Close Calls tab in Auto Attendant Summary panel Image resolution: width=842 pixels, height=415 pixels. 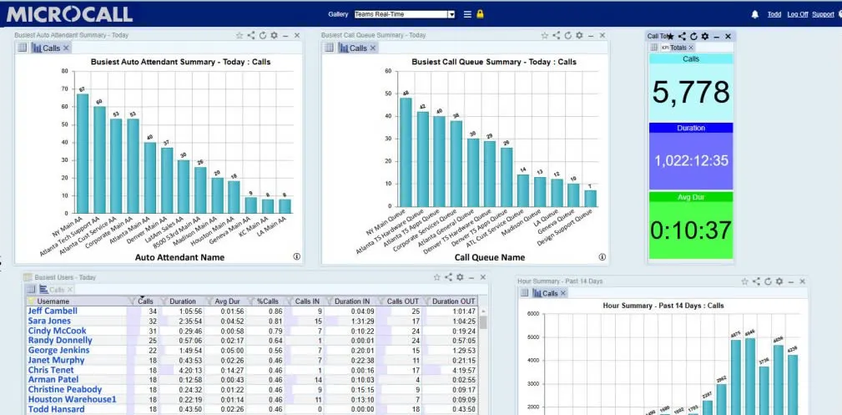tap(66, 48)
